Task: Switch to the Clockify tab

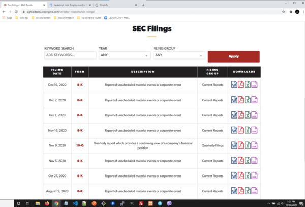Action: point(116,5)
